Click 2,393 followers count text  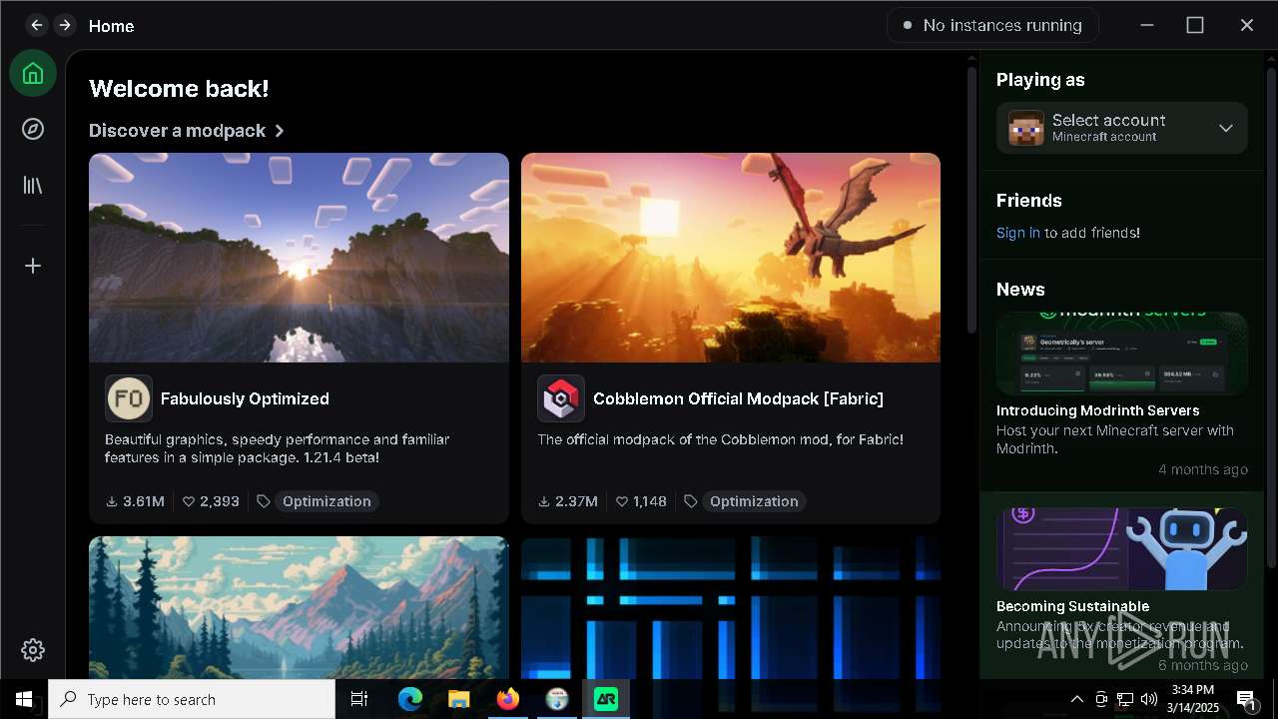tap(220, 501)
